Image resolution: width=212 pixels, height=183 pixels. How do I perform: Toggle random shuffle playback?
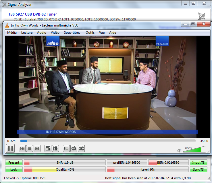(x=81, y=149)
